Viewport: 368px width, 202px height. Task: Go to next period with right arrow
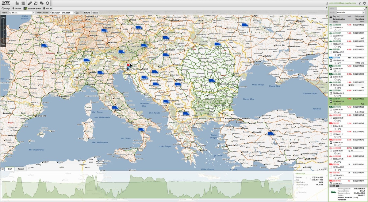(75, 13)
